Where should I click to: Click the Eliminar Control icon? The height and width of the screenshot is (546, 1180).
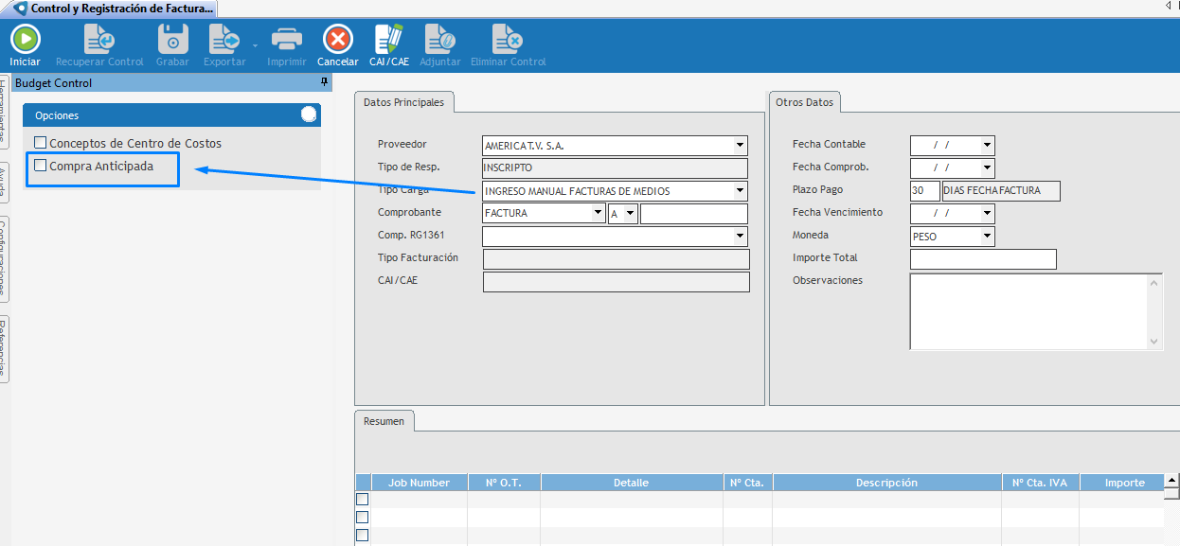pyautogui.click(x=508, y=39)
